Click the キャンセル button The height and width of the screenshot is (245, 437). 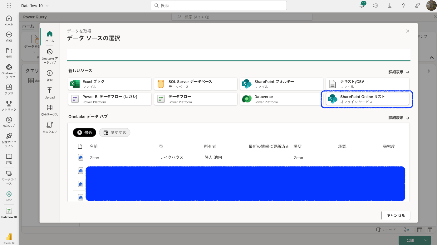point(396,215)
